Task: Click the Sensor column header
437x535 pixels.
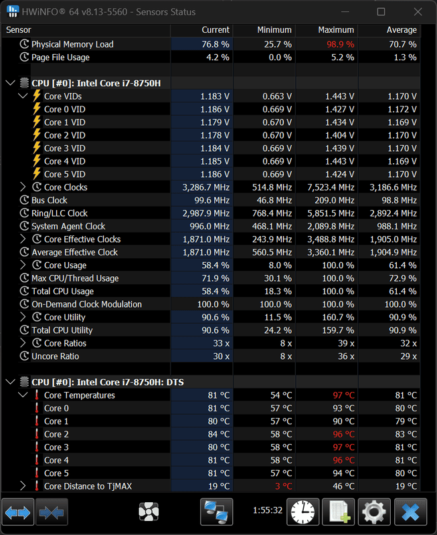Action: click(86, 30)
